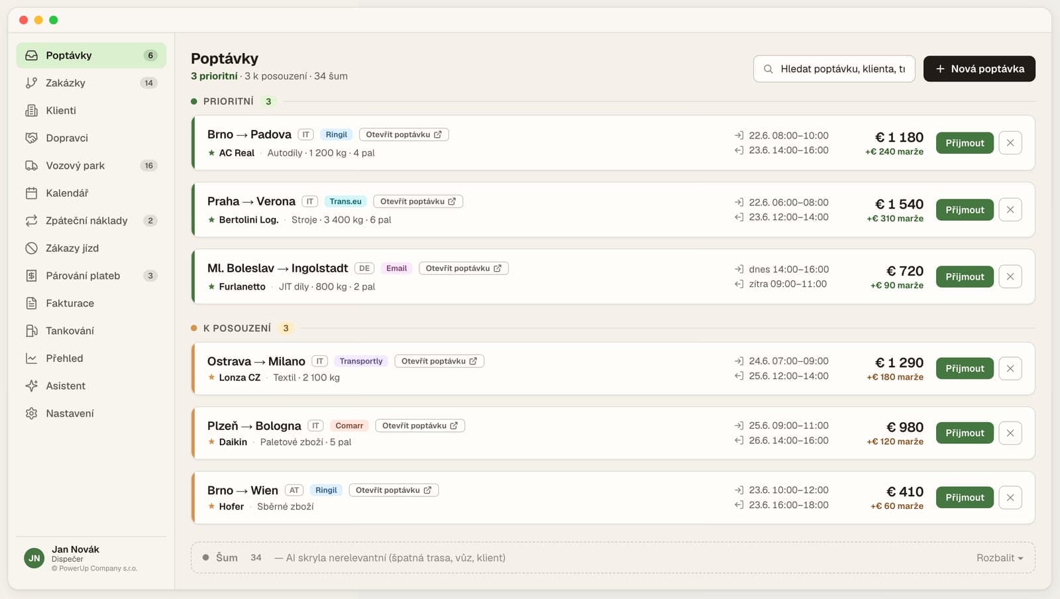Screen dimensions: 1060x599
Task: Select the Zákazy jízd ban icon
Action: coord(31,248)
